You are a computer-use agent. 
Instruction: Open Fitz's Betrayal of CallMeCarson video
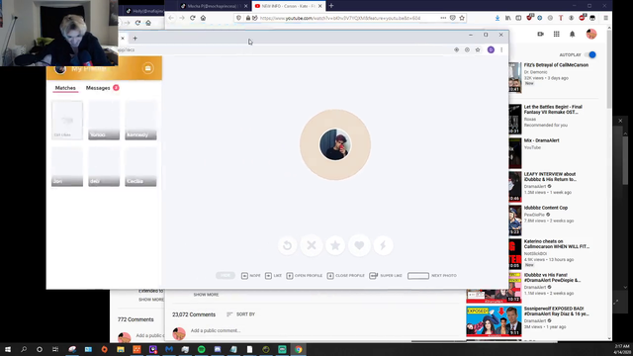point(556,65)
